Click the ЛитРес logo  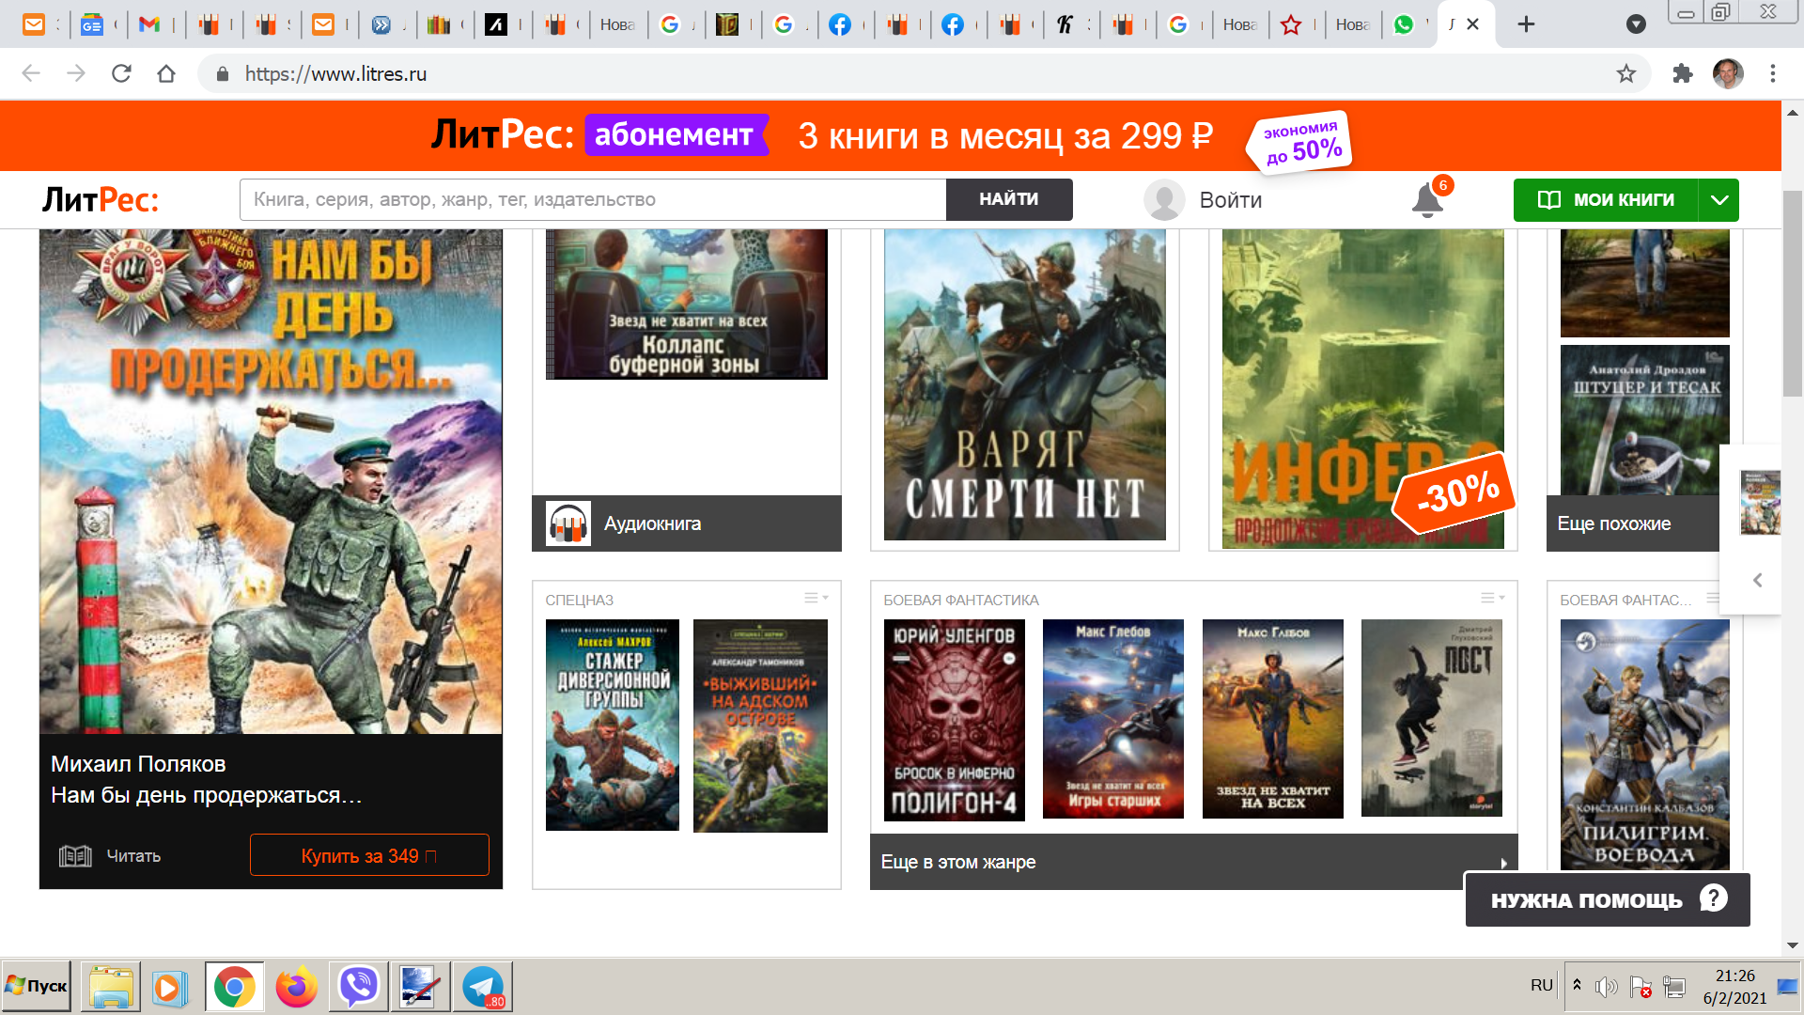pyautogui.click(x=101, y=199)
